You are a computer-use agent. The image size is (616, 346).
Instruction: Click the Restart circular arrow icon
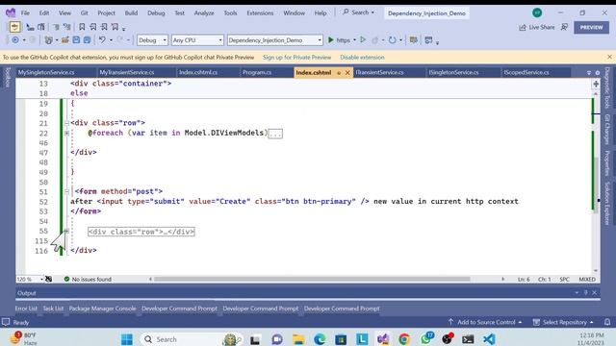coord(392,40)
